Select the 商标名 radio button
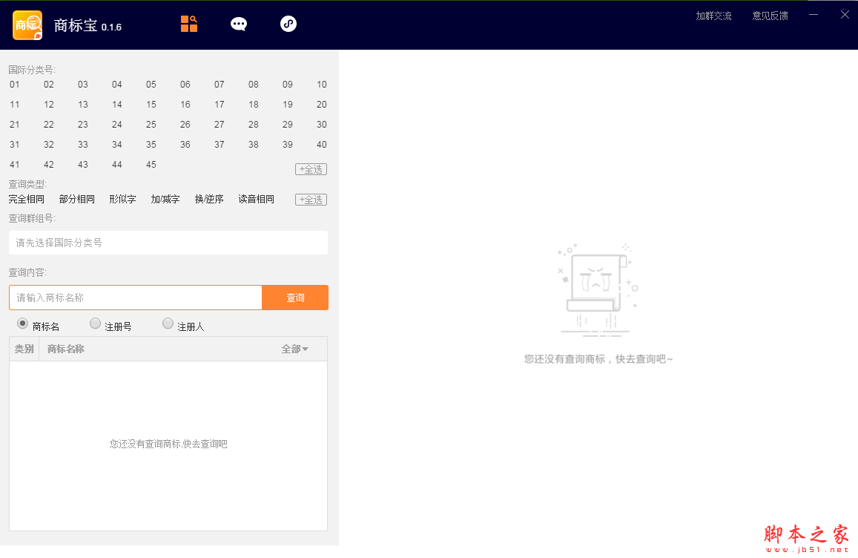This screenshot has width=858, height=558. click(22, 323)
